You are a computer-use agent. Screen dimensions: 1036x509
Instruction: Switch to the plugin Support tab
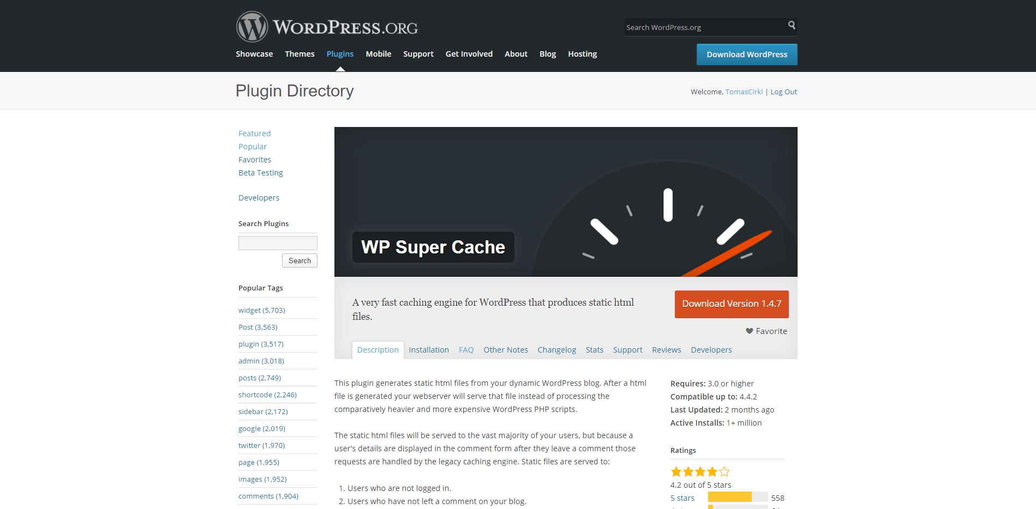(x=628, y=350)
